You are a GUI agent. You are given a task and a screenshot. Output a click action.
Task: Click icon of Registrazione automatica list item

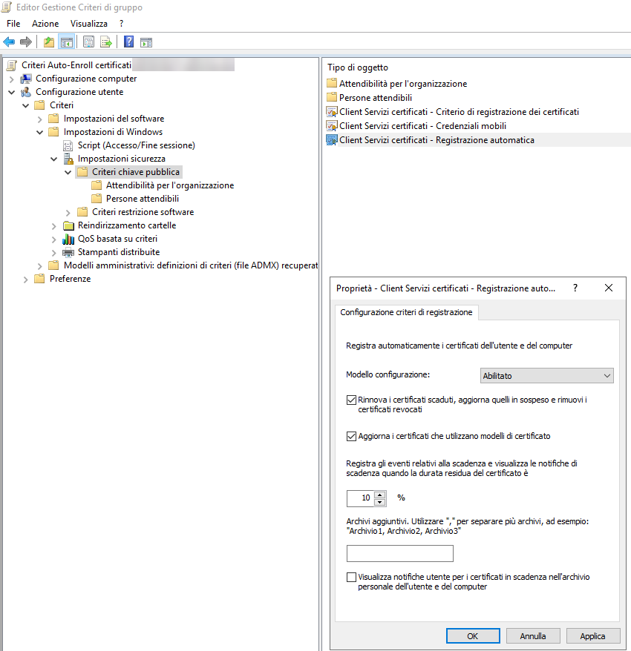(332, 140)
